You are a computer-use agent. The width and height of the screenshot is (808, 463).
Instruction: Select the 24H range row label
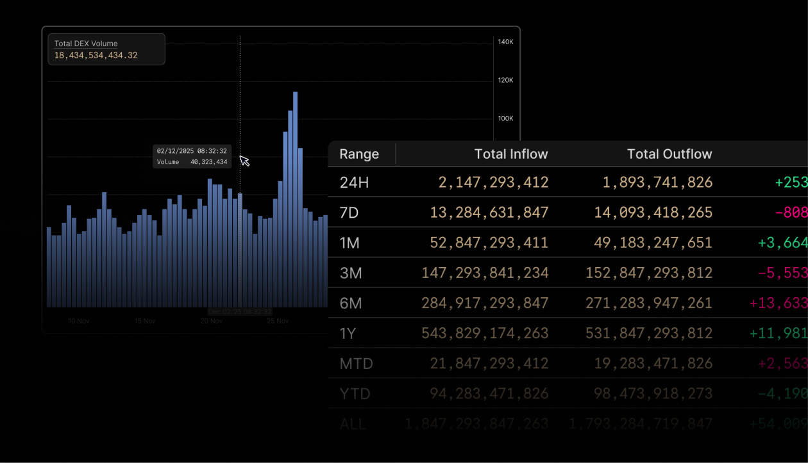[x=354, y=183]
